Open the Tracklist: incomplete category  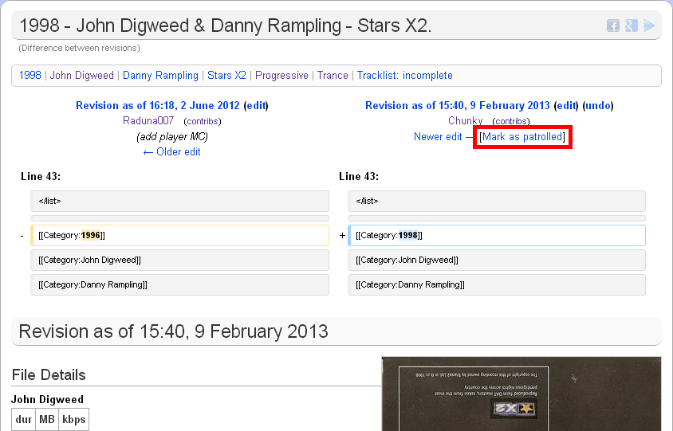pos(404,76)
